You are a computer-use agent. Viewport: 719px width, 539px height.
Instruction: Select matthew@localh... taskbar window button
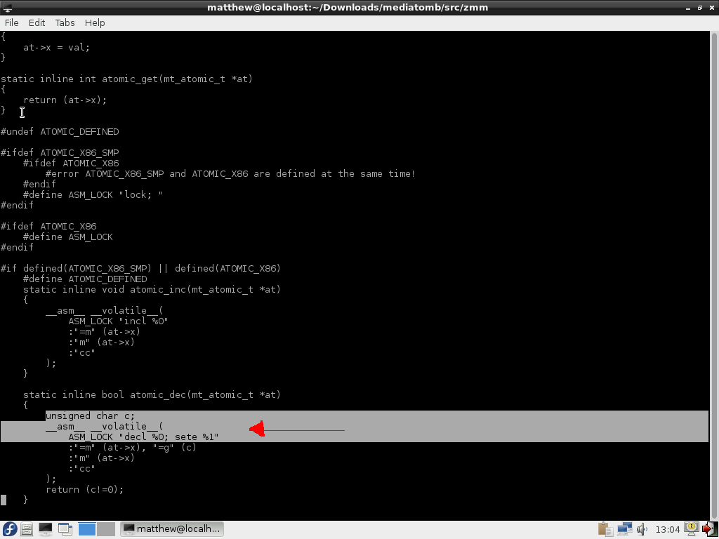click(x=172, y=529)
